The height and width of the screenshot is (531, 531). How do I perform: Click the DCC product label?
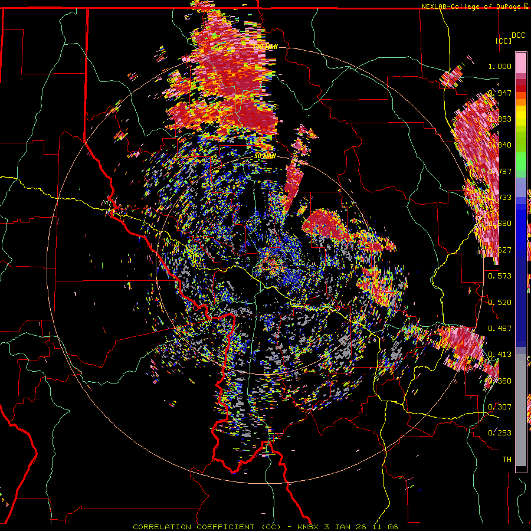[x=518, y=35]
